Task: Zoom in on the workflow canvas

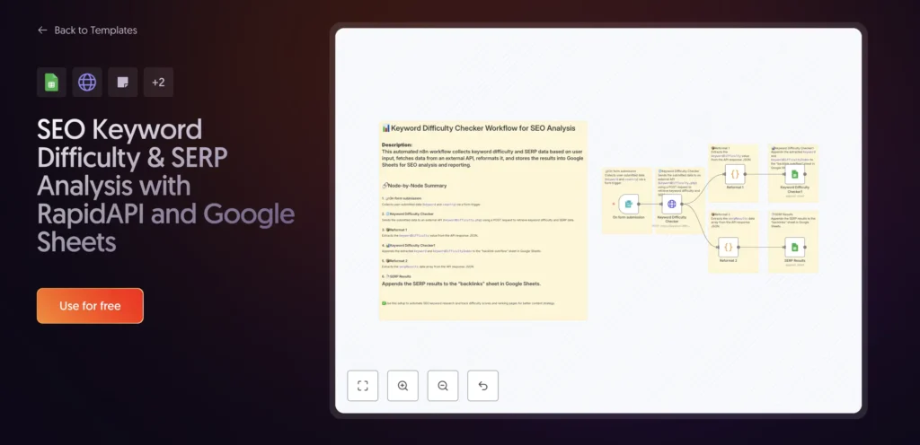Action: coord(402,385)
